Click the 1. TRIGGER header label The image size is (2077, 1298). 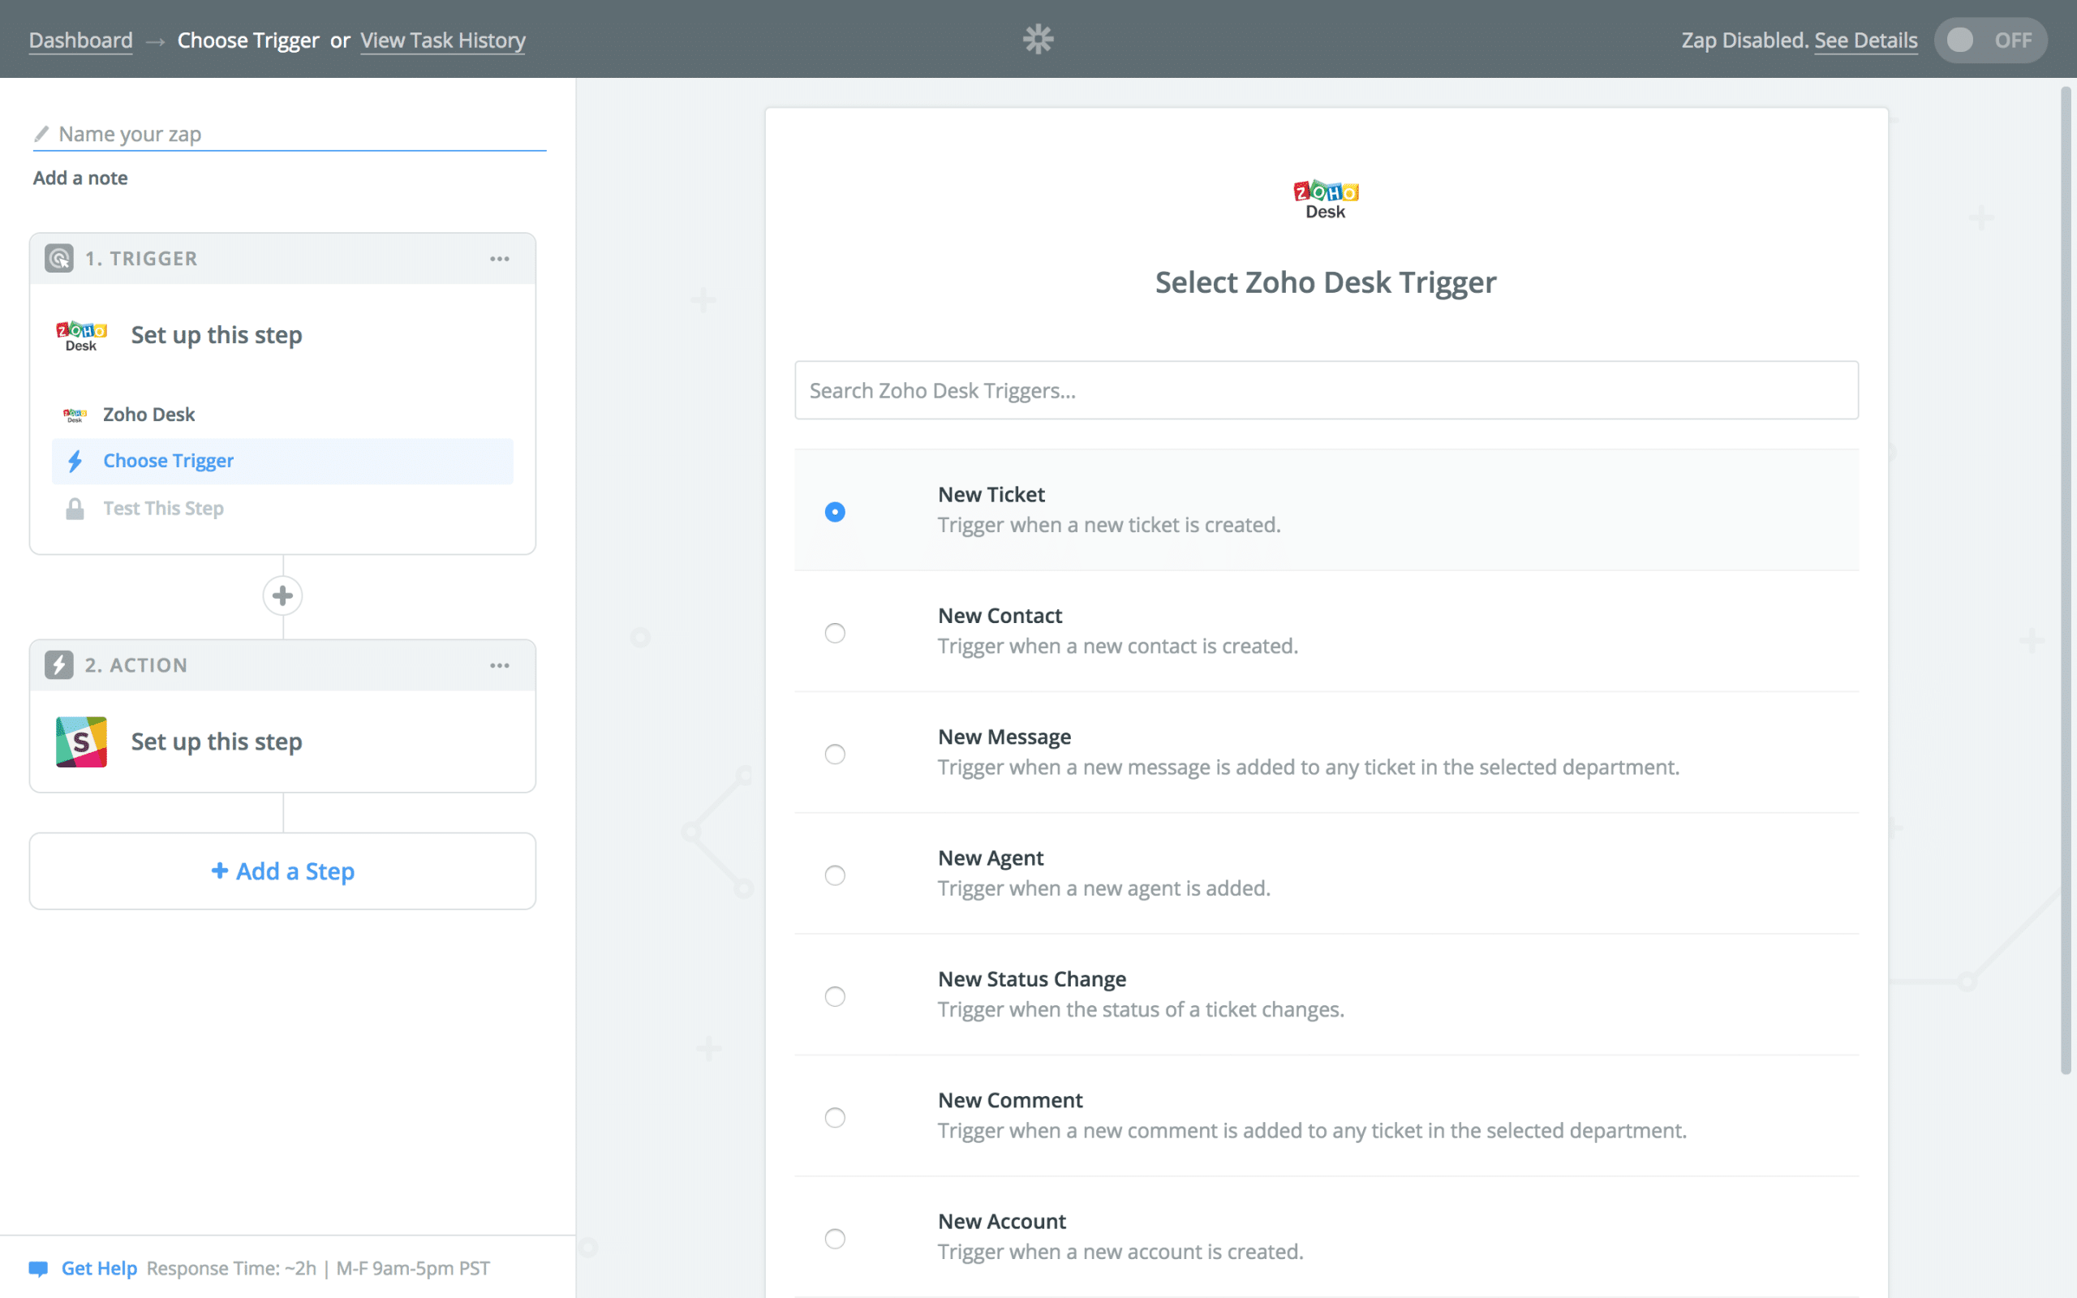(x=142, y=259)
